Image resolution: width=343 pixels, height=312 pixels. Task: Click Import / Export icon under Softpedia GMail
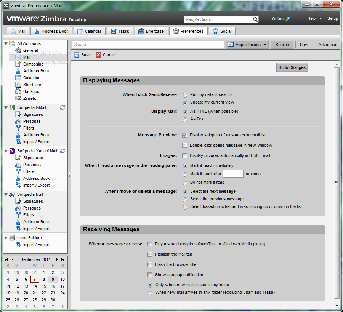point(18,141)
